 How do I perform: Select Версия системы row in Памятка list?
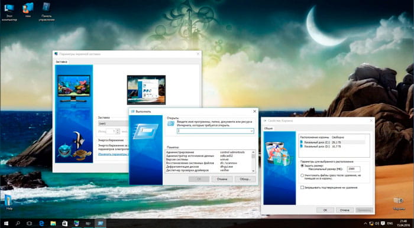click(x=208, y=159)
